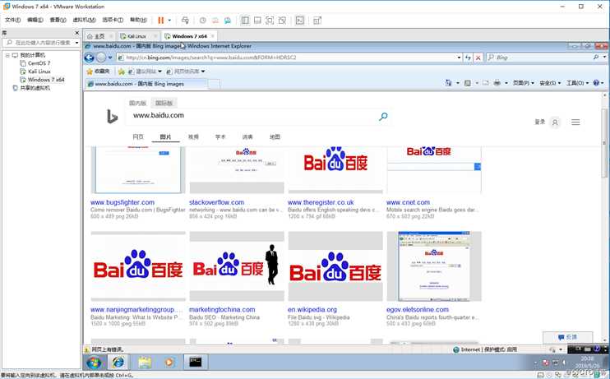
Task: Switch to Unity mode icon
Action: pyautogui.click(x=282, y=21)
